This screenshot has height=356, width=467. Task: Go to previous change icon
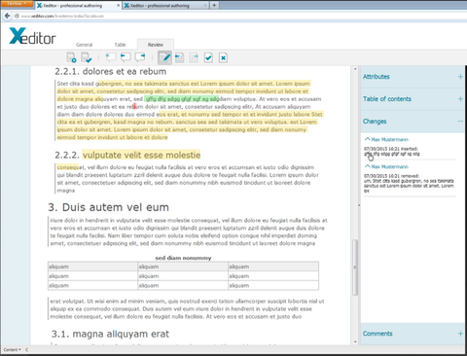click(179, 57)
